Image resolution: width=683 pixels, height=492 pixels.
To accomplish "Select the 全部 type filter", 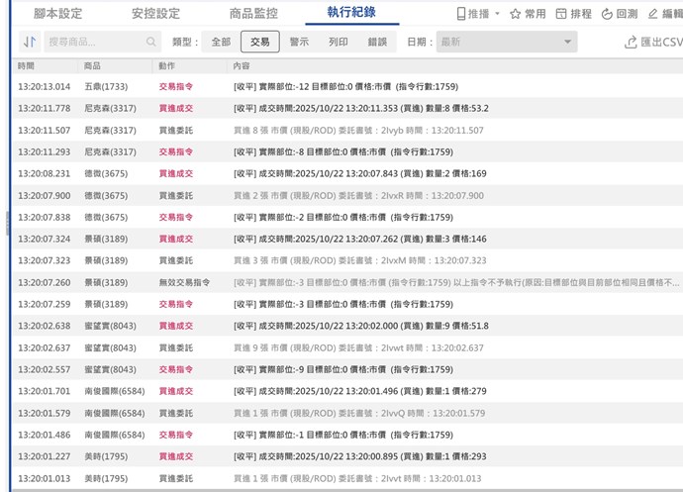I will (221, 43).
